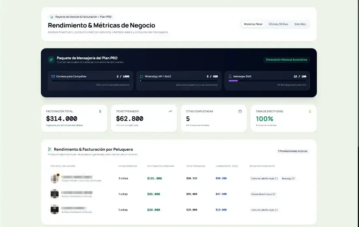
Task: Click the $181.000 facturación amount
Action: tap(155, 178)
